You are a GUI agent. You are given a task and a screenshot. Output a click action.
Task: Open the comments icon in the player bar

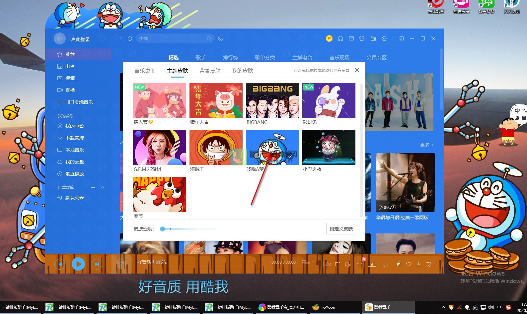[x=385, y=264]
